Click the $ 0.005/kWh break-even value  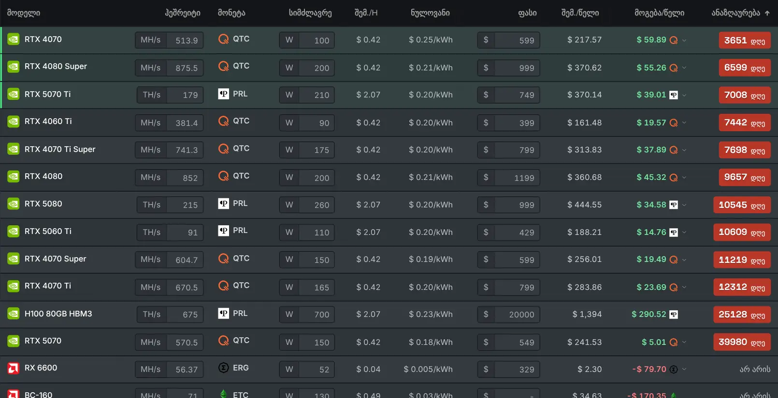click(428, 370)
